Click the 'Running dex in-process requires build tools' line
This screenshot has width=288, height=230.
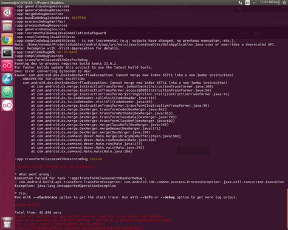click(x=66, y=64)
